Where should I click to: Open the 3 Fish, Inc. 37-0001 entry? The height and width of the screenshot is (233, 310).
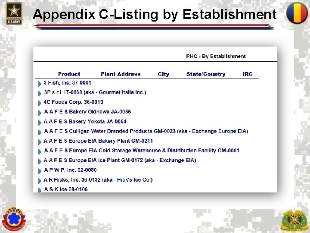[x=67, y=82]
